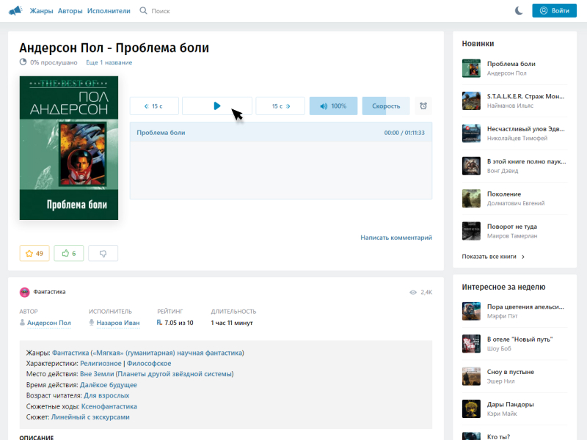Click author Найманов Ильяс in sidebar
Screen dimensions: 587x440
510,106
